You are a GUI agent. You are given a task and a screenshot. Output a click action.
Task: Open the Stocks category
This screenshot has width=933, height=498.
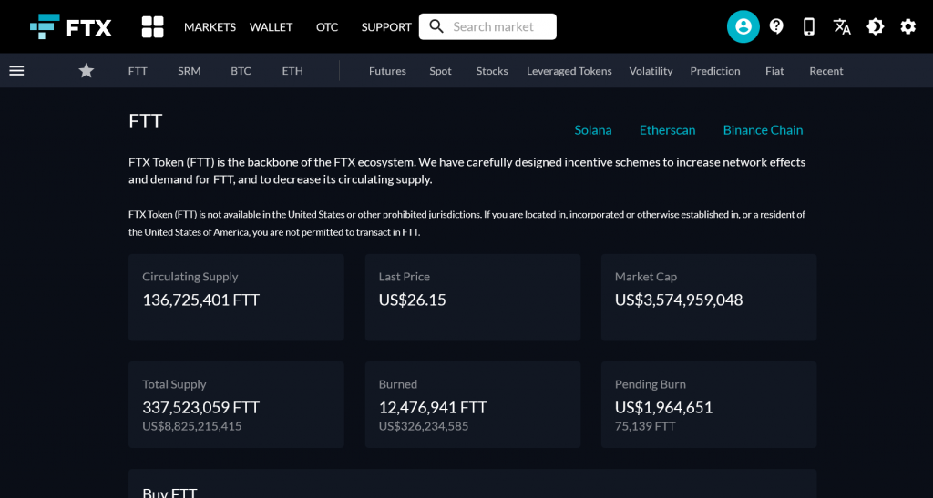click(492, 71)
